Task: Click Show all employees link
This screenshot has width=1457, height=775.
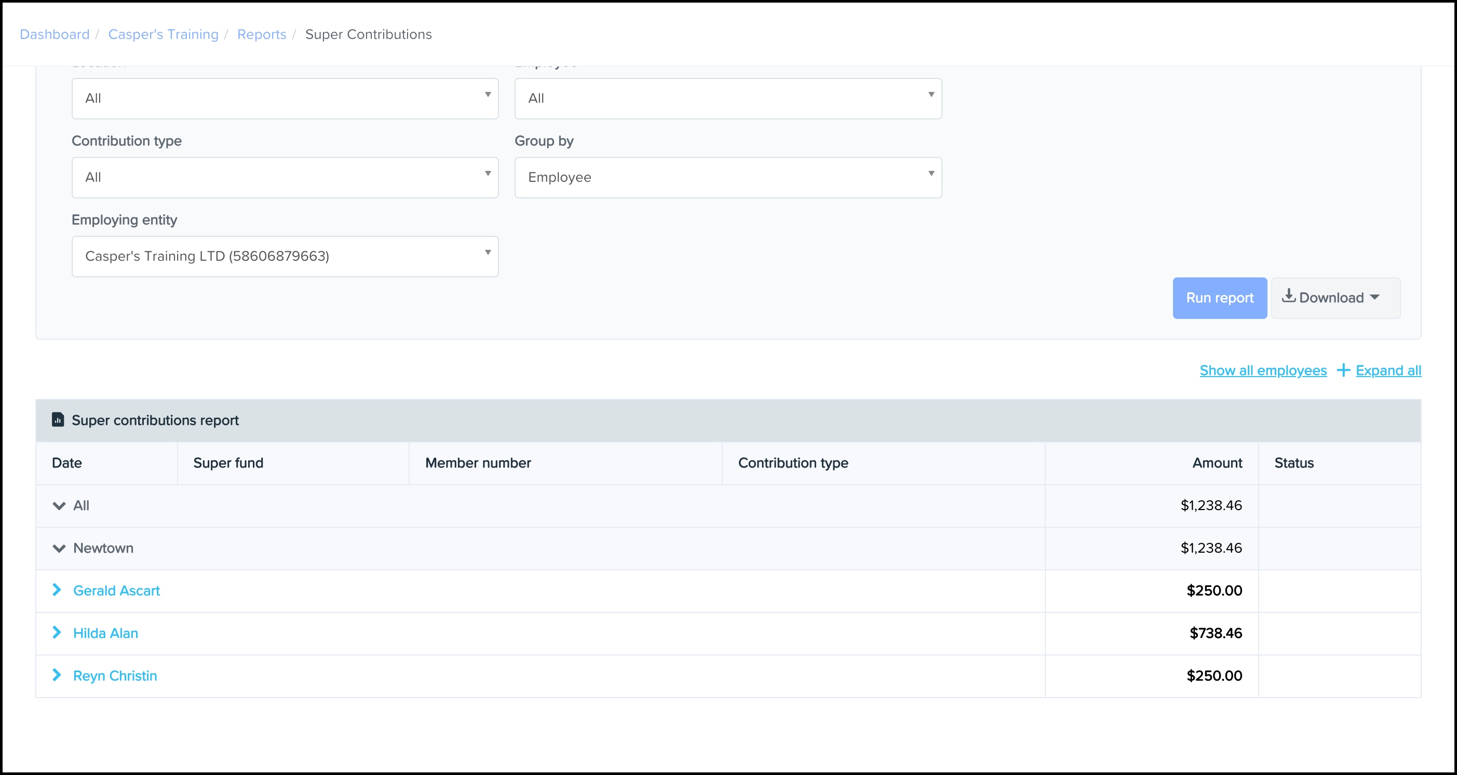Action: tap(1263, 370)
